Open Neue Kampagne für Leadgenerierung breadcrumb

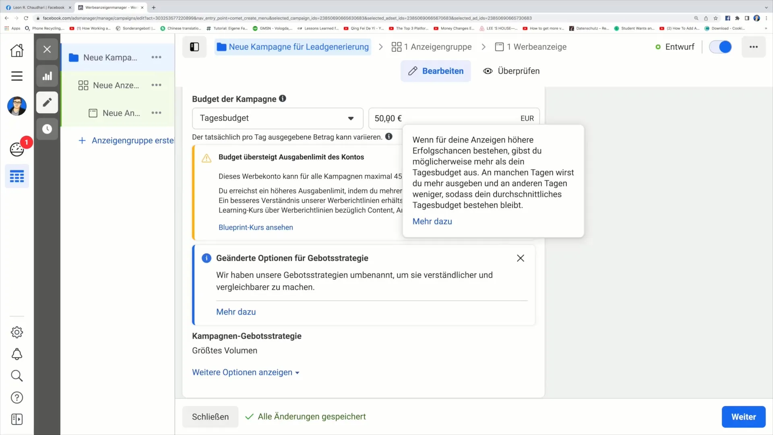pos(293,47)
